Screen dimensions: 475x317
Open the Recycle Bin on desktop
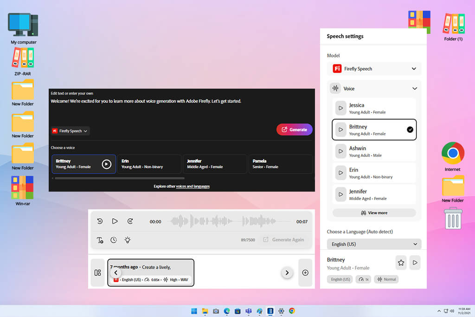point(453,218)
